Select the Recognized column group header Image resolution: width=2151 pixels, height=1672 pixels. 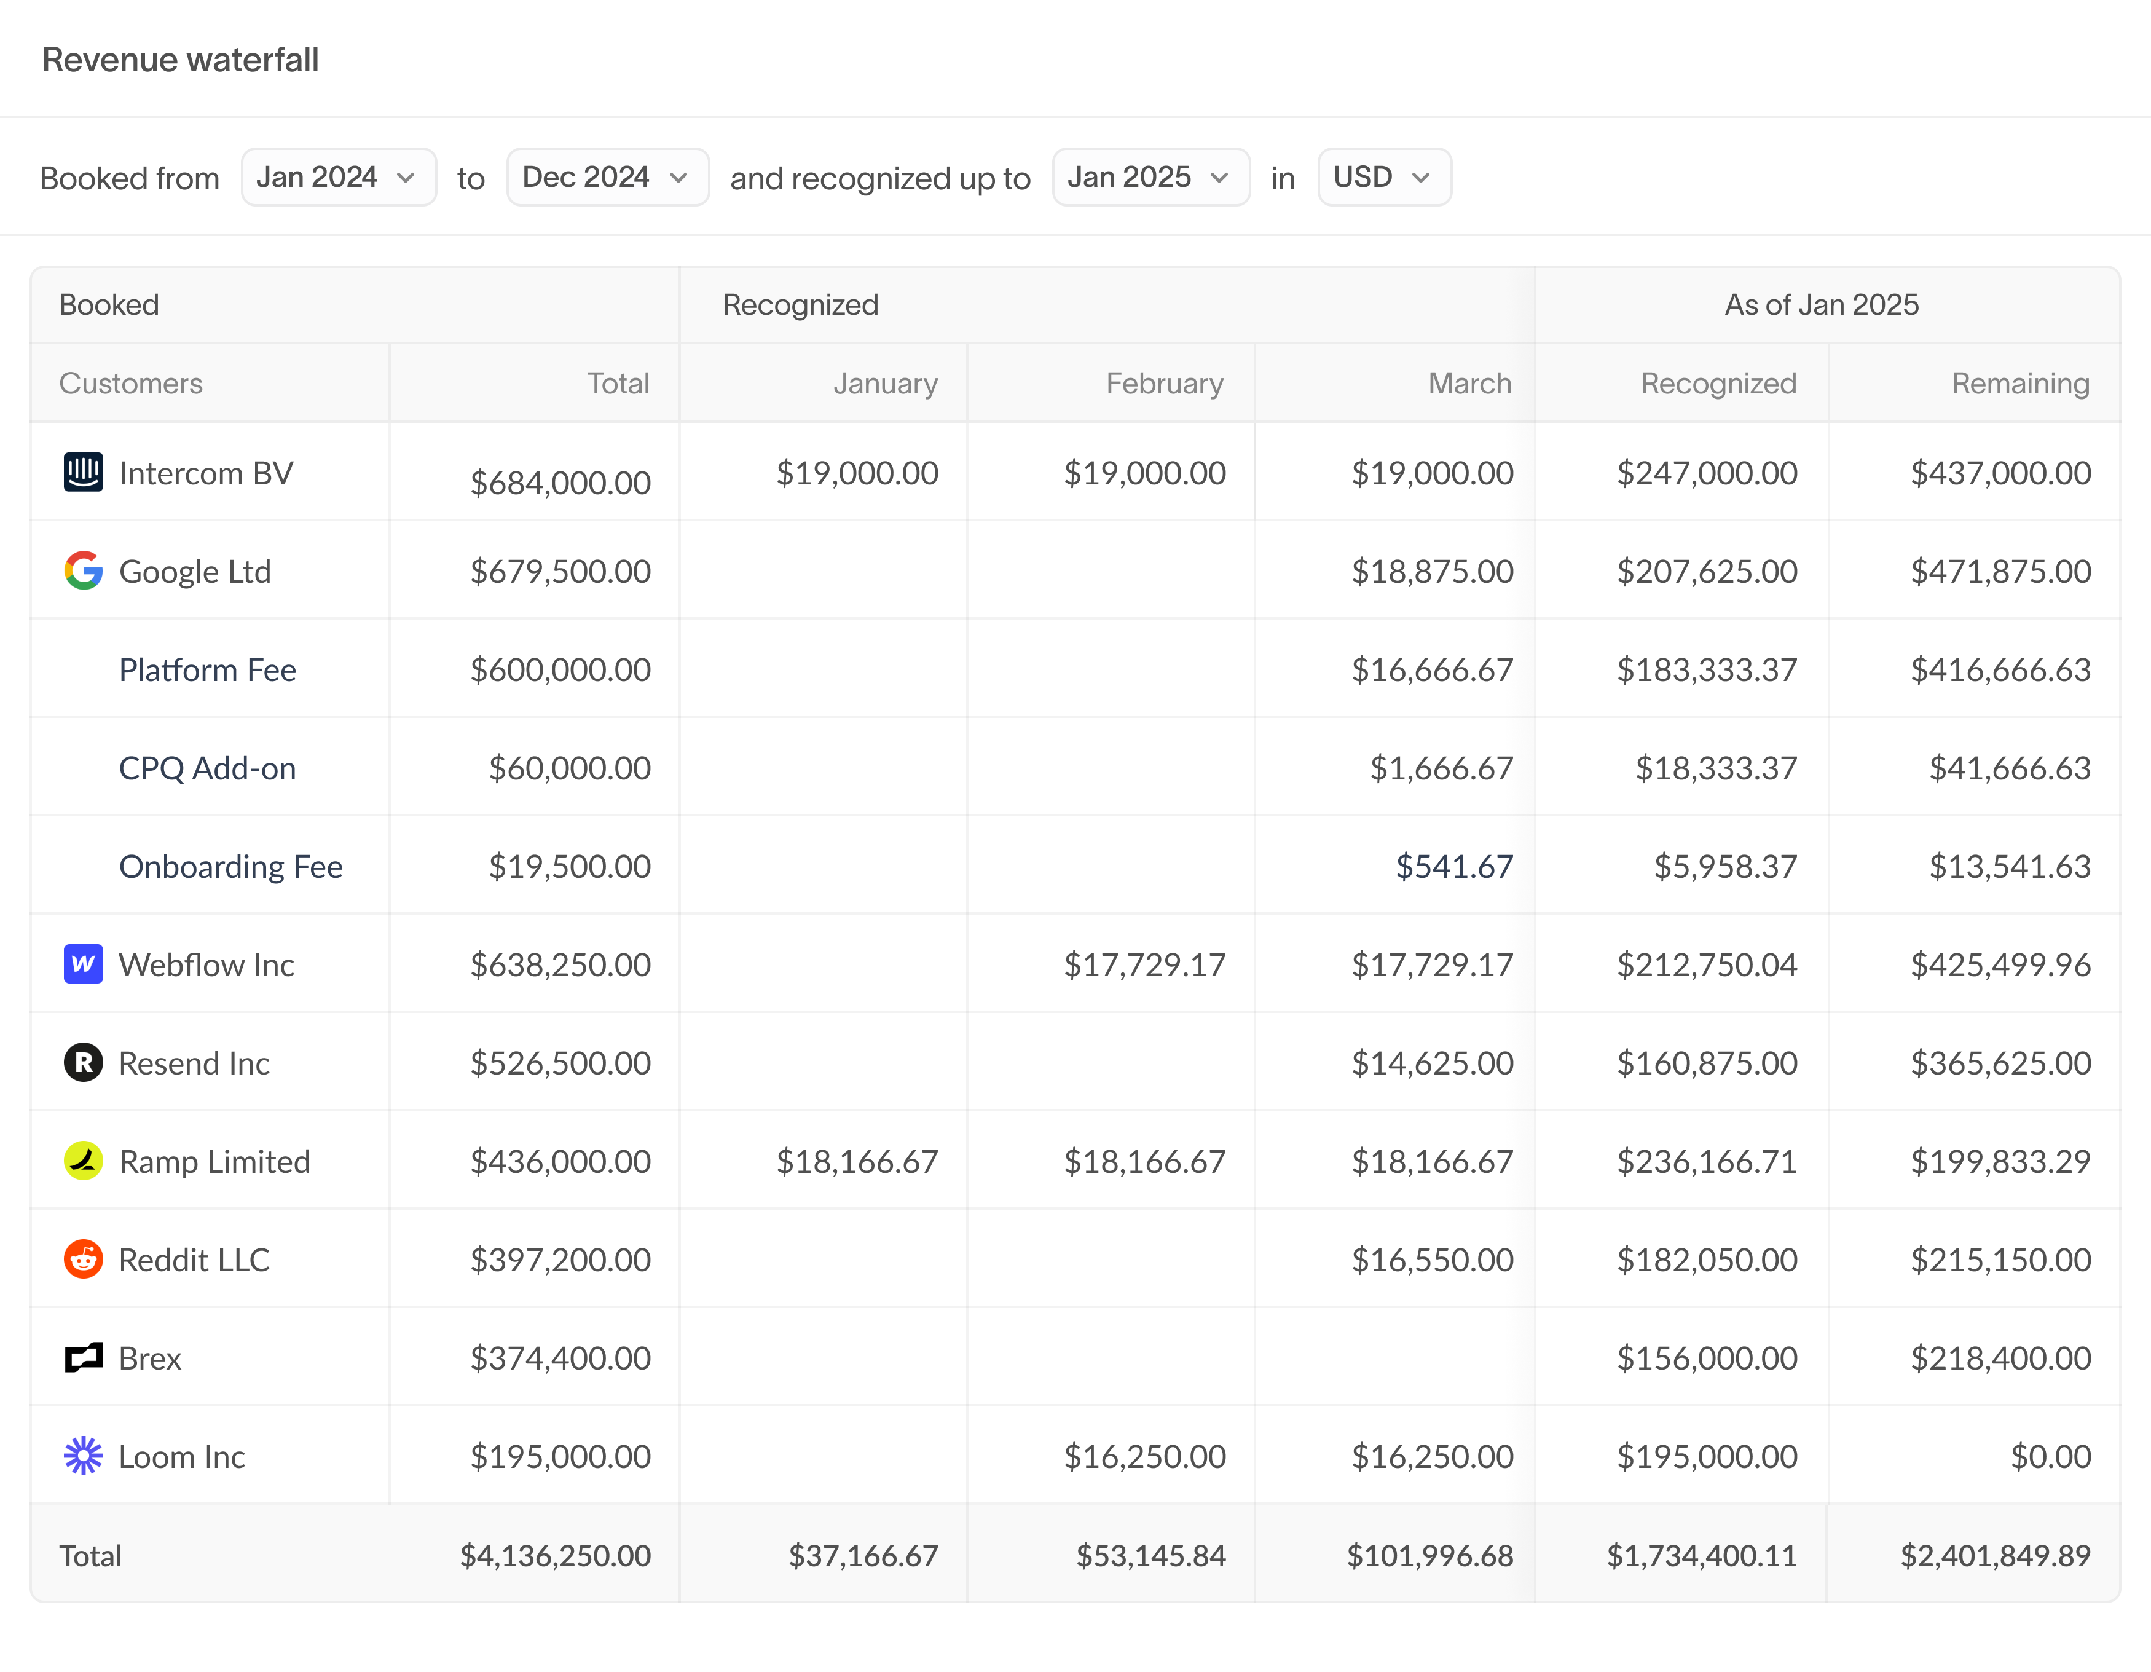click(800, 304)
